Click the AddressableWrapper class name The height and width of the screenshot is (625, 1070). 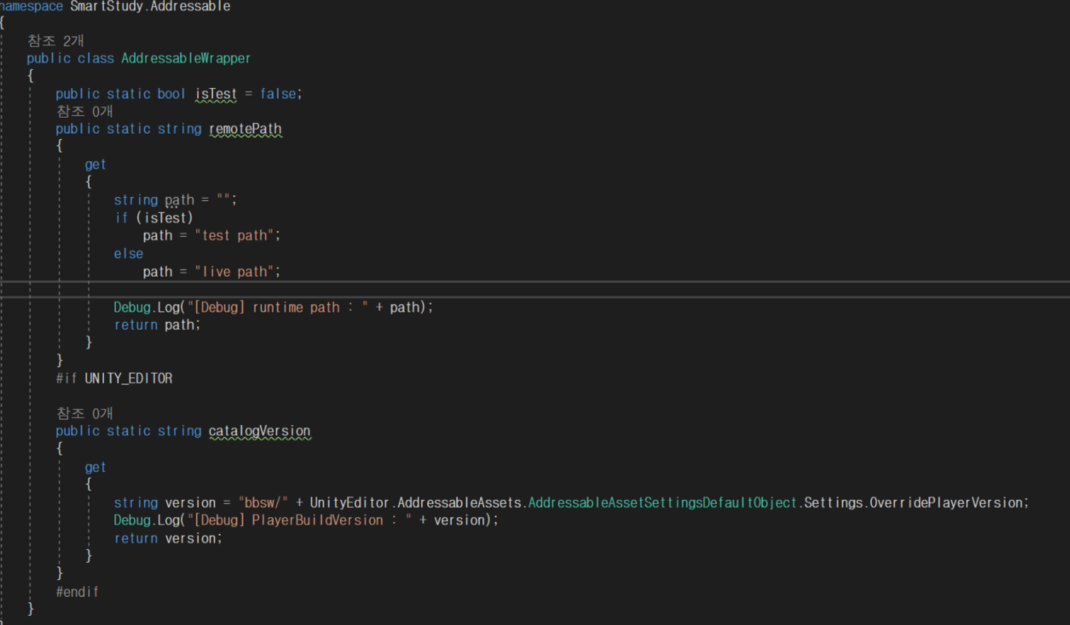[186, 58]
